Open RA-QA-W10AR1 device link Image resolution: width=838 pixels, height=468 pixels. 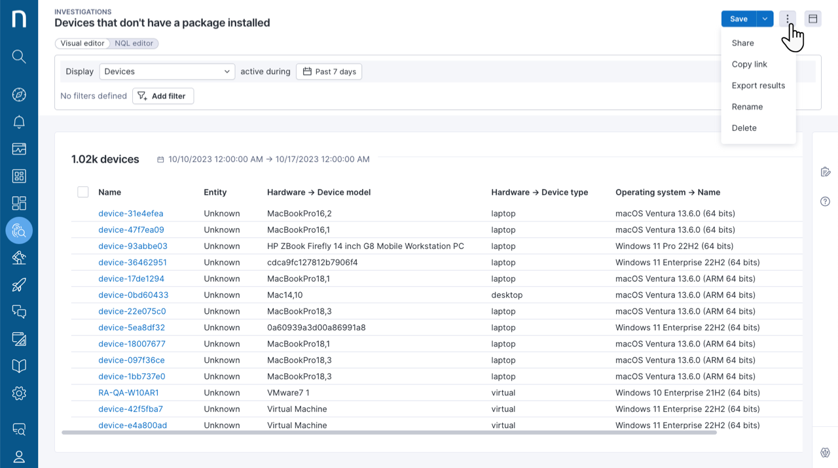pyautogui.click(x=128, y=393)
